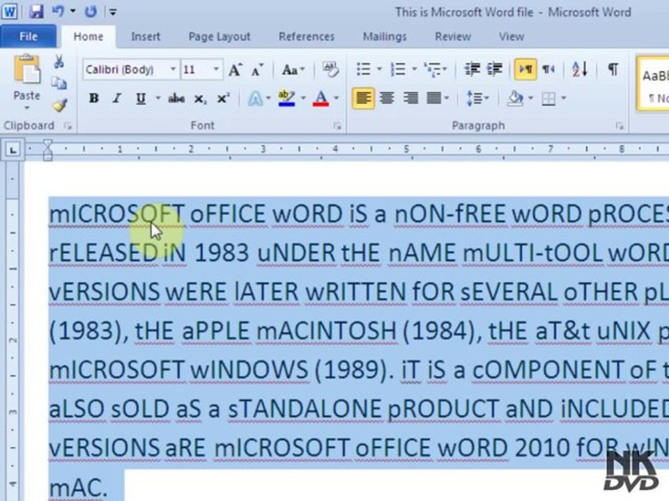
Task: Open the Clipboard dialog launcher
Action: point(68,126)
